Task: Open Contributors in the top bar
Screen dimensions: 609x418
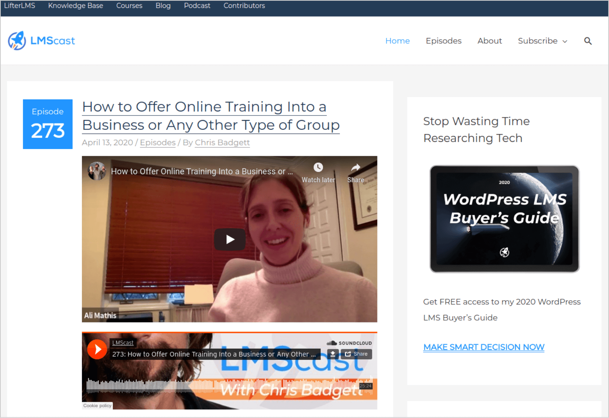Action: (x=244, y=6)
